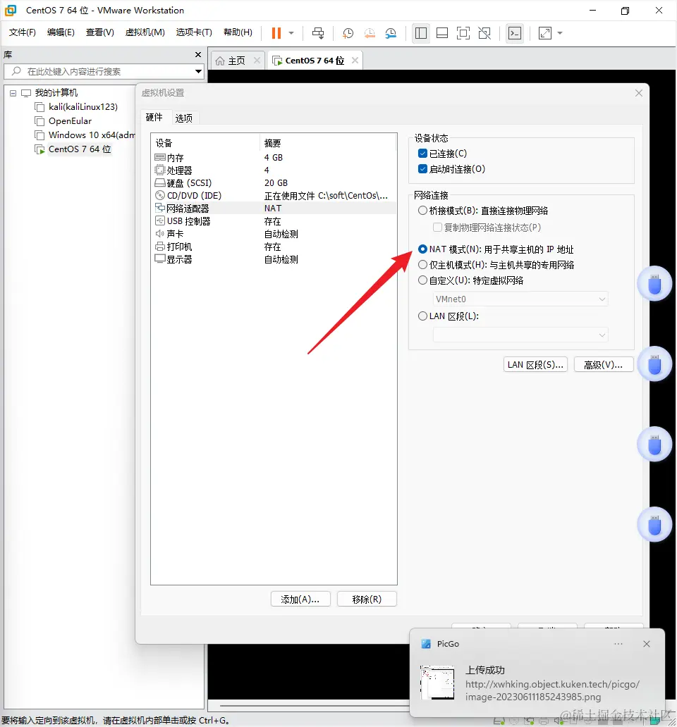Select LAN 区段(L) radio button
The height and width of the screenshot is (727, 677).
pos(422,316)
